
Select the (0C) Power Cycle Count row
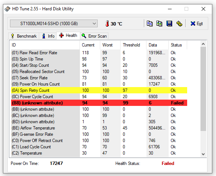click(x=99, y=97)
